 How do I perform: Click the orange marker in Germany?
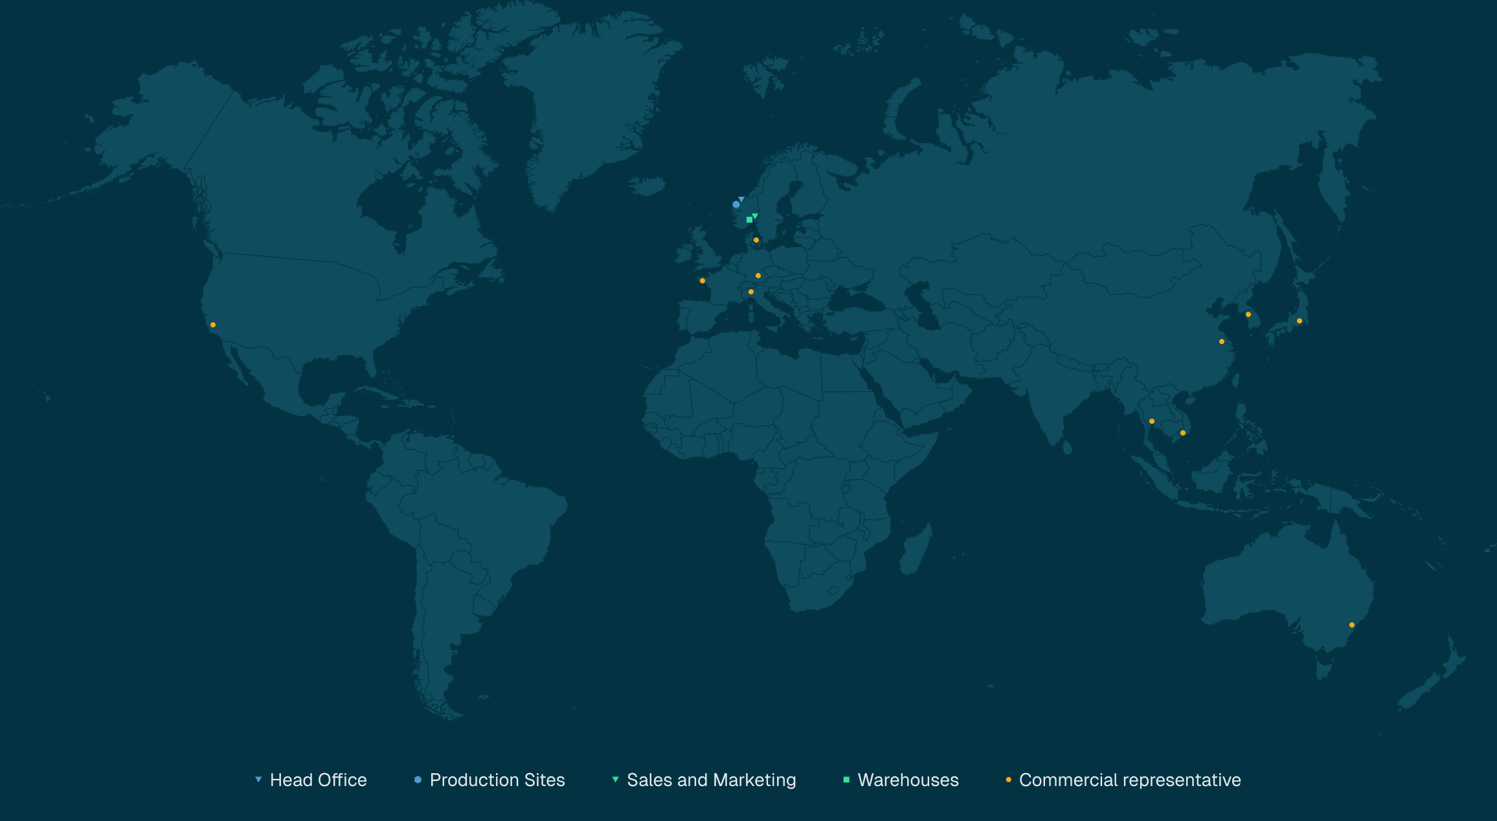[x=758, y=276]
